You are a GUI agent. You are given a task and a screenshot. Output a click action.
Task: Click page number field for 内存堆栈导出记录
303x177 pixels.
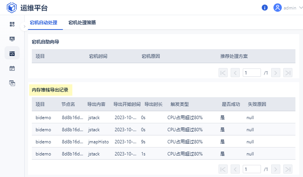(251, 169)
